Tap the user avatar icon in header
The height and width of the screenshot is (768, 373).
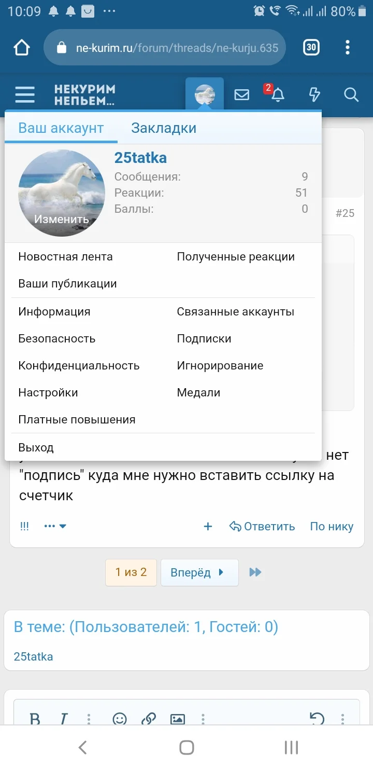click(x=205, y=94)
